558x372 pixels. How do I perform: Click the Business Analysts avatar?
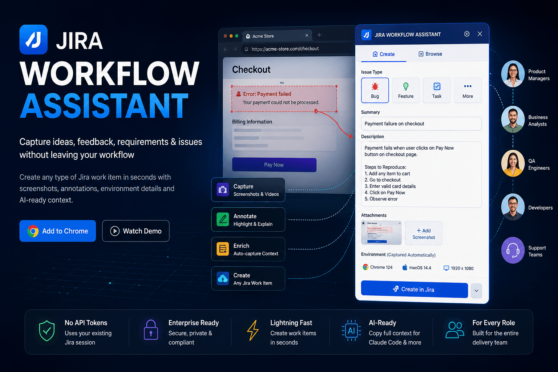pyautogui.click(x=513, y=119)
